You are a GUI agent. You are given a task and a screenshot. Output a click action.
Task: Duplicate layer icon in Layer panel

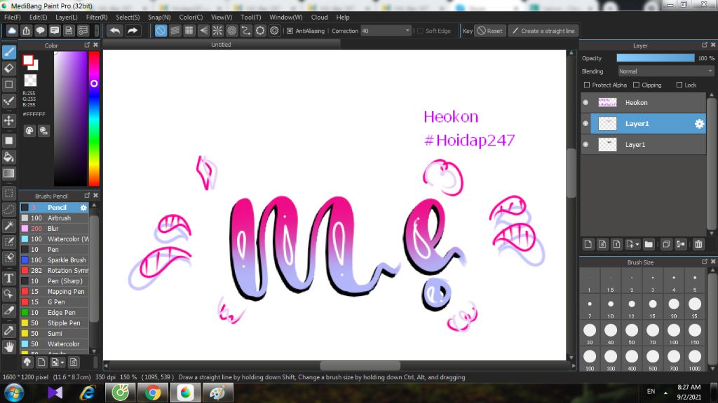pos(666,244)
